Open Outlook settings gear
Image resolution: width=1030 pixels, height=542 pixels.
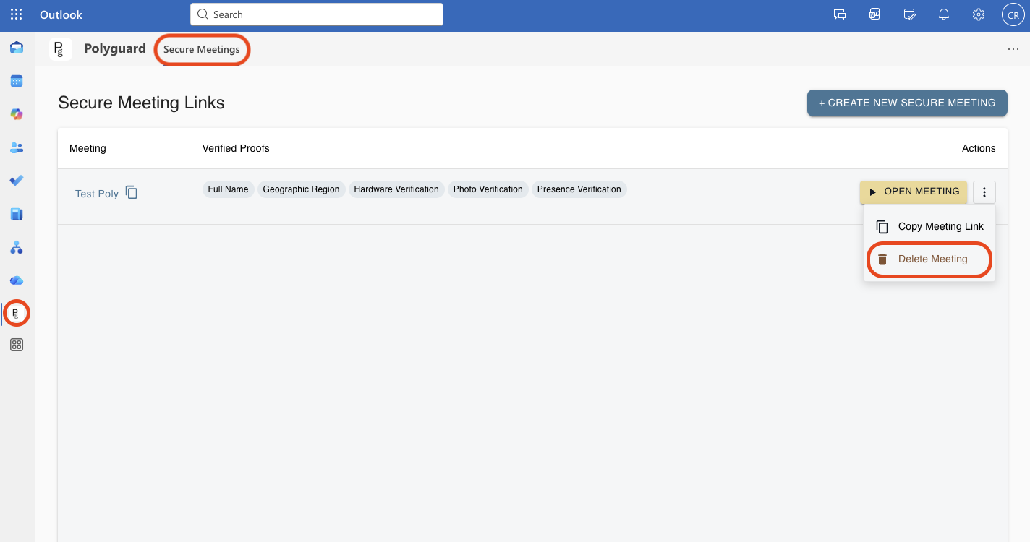click(979, 14)
